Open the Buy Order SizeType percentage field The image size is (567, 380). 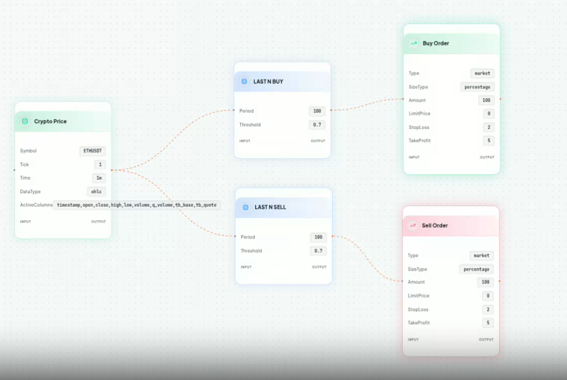click(x=477, y=87)
